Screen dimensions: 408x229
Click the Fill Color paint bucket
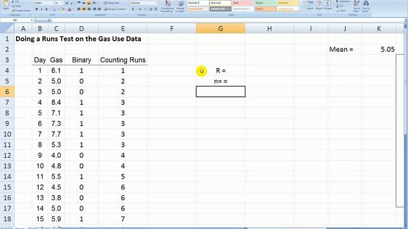point(62,9)
